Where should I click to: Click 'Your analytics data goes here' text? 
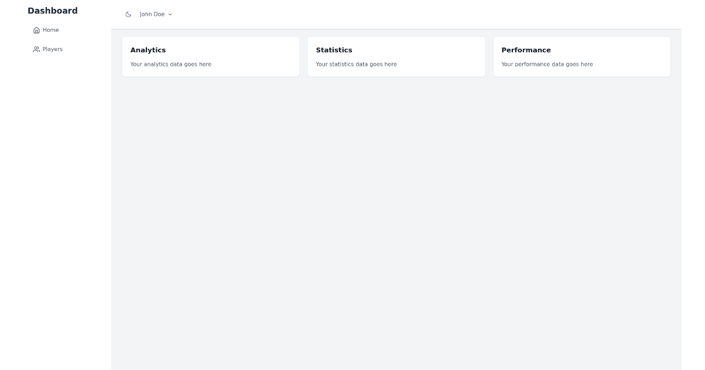[x=171, y=64]
